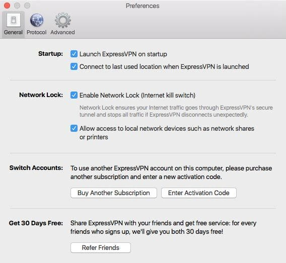The image size is (286, 263).
Task: Toggle Allow access to local network devices
Action: (74, 128)
